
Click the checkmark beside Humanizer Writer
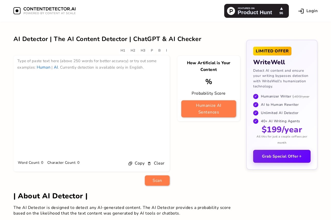[x=256, y=96]
